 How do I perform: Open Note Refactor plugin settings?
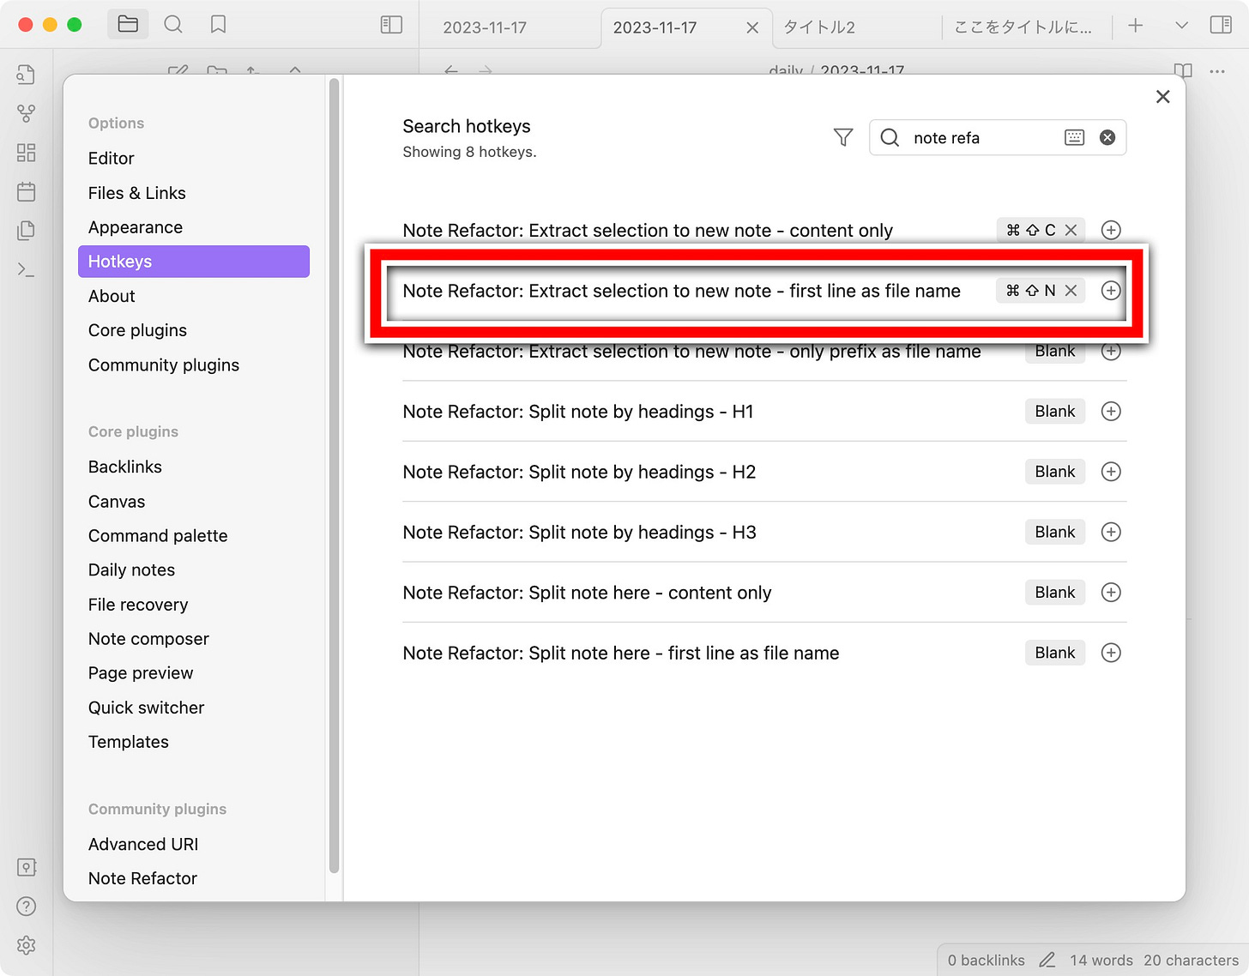pyautogui.click(x=194, y=878)
